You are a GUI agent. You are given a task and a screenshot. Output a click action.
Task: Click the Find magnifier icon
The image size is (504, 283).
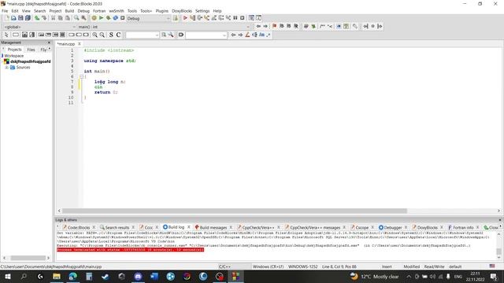[76, 18]
